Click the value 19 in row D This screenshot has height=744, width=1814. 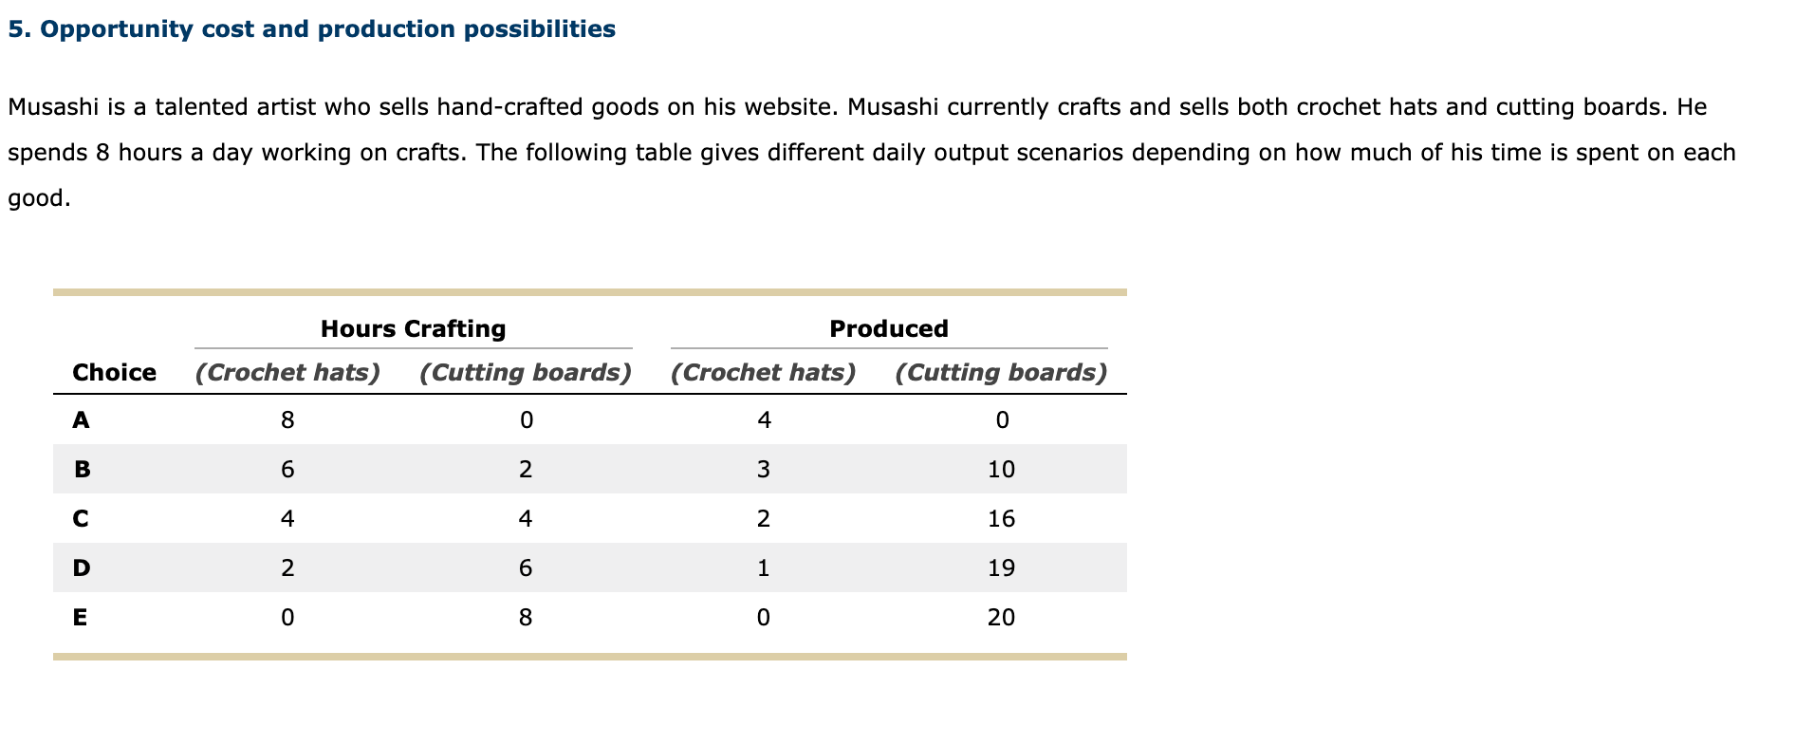tap(1001, 567)
